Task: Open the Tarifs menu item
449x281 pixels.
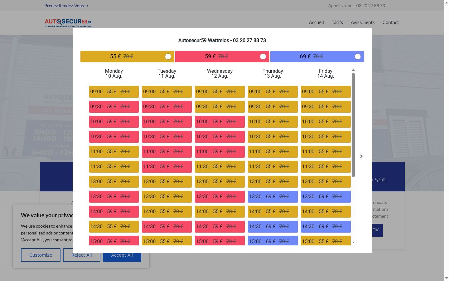Action: 337,22
